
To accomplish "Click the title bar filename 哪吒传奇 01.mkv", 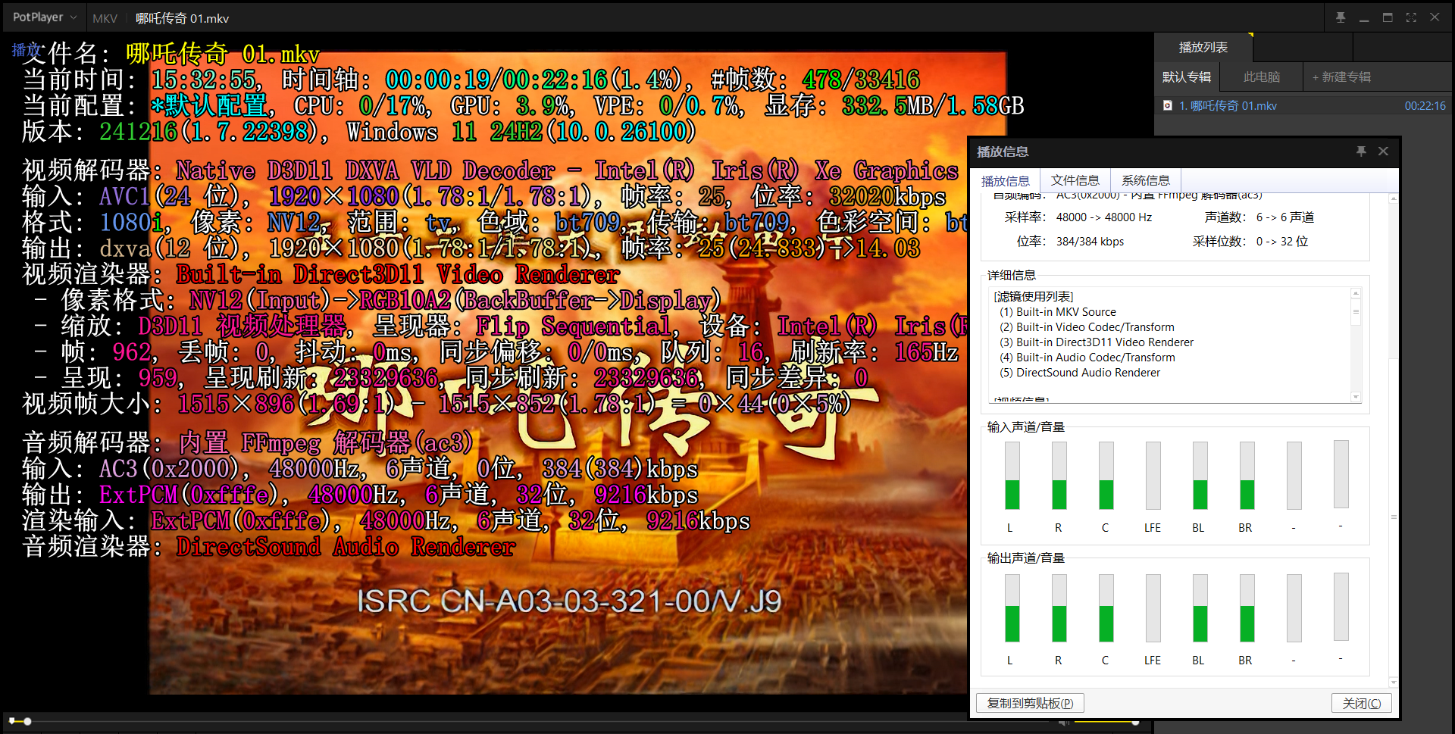I will click(x=182, y=18).
